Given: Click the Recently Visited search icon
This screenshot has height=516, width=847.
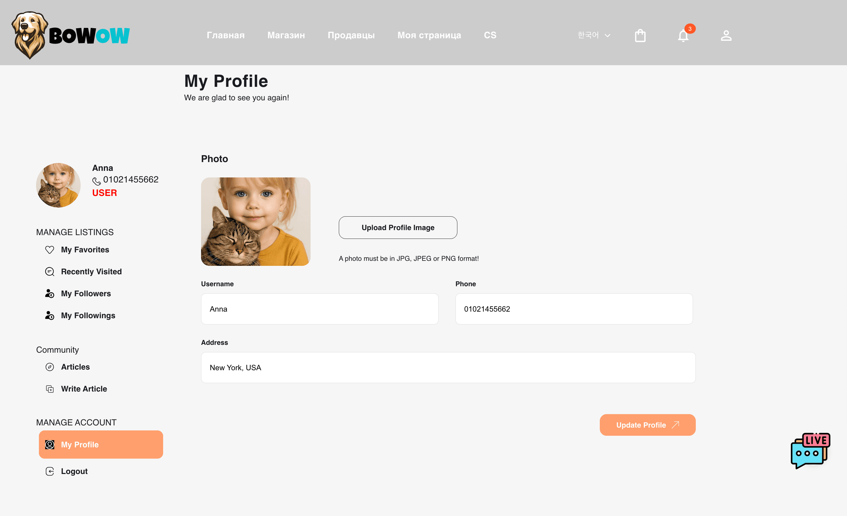Looking at the screenshot, I should click(50, 272).
